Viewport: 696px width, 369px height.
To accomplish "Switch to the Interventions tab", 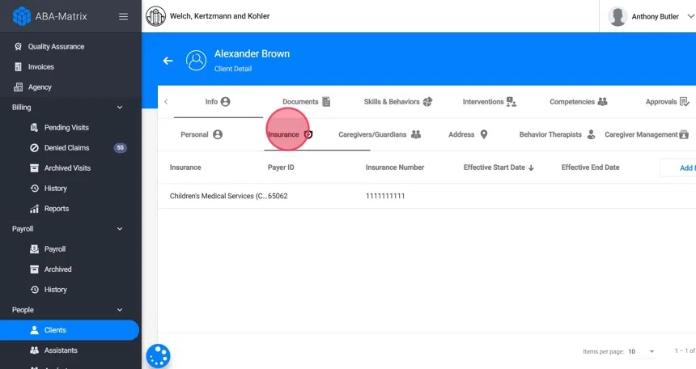I will coord(489,102).
